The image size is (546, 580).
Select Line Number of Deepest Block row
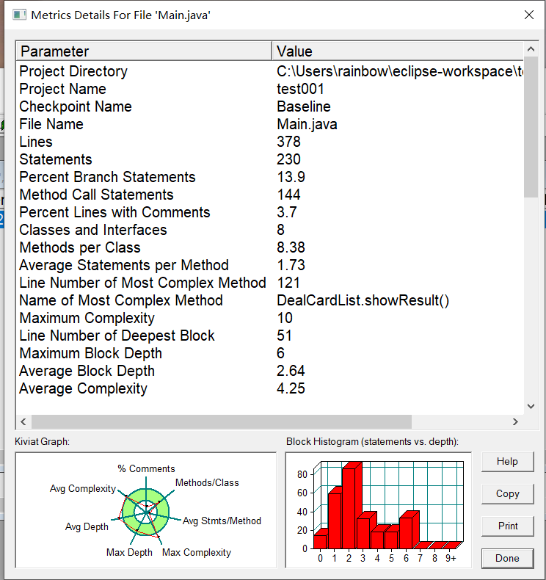pyautogui.click(x=270, y=336)
